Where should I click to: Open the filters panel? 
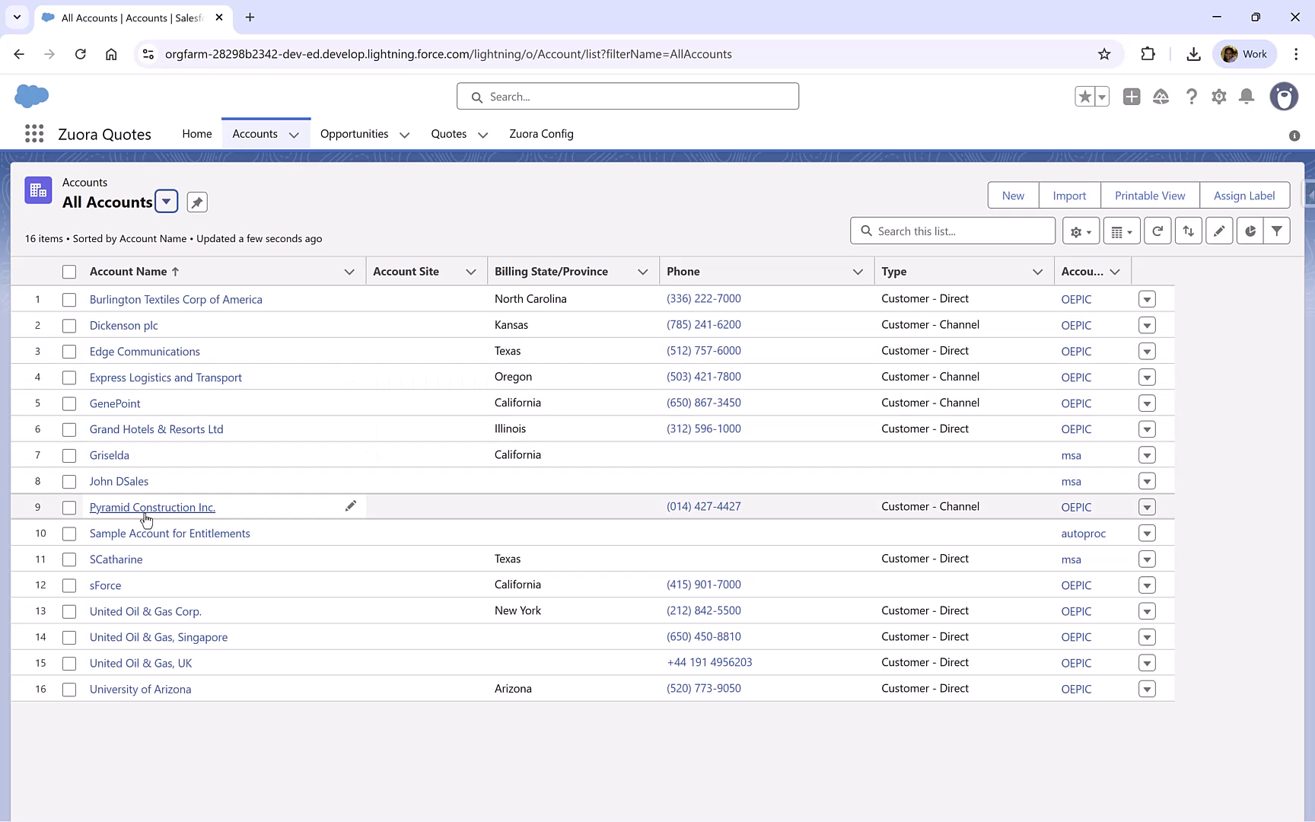point(1278,231)
